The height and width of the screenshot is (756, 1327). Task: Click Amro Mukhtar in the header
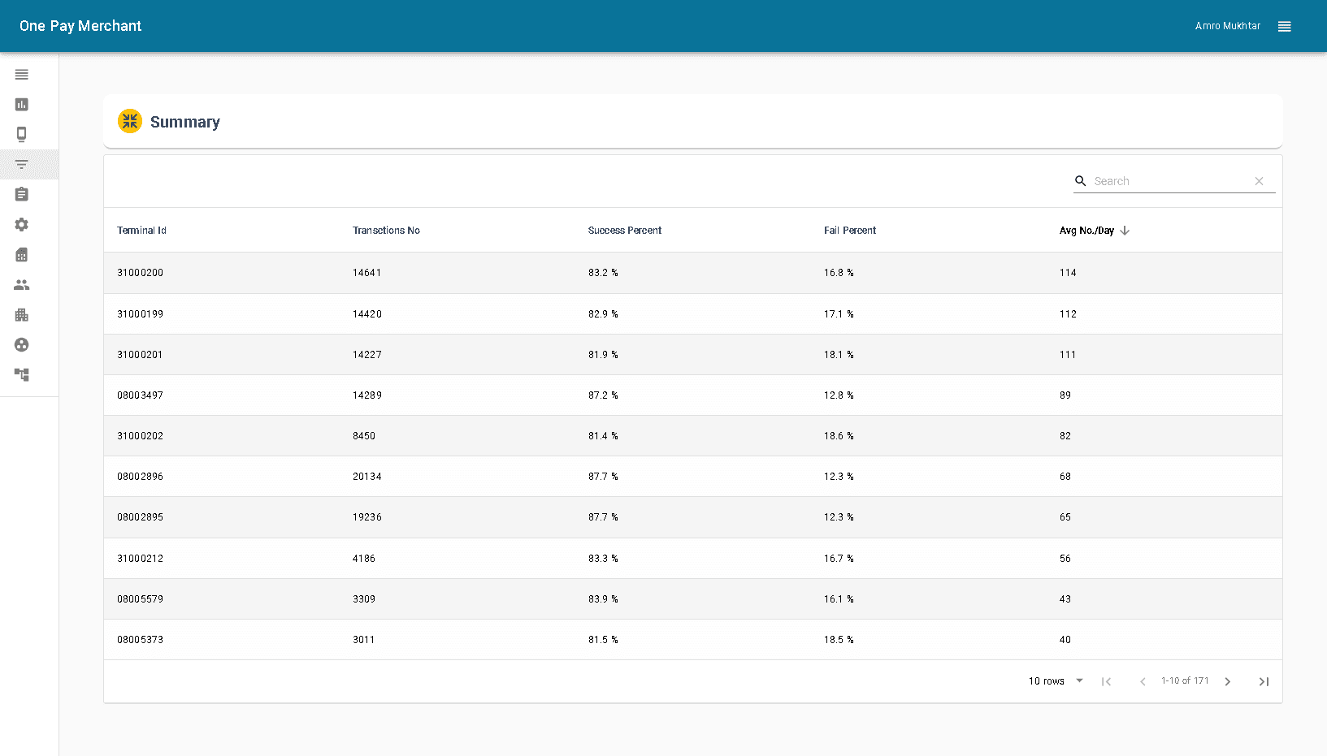(1227, 25)
